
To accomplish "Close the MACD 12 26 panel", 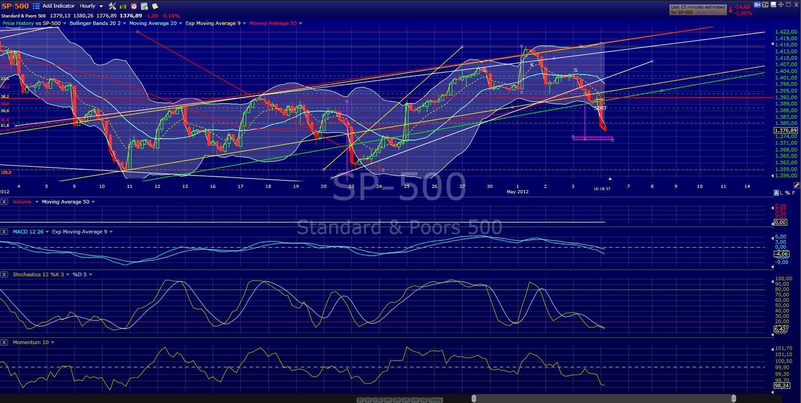I will point(4,232).
